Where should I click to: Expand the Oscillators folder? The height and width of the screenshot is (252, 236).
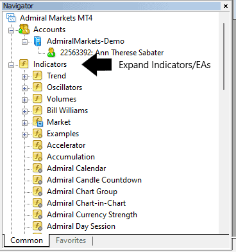point(24,88)
